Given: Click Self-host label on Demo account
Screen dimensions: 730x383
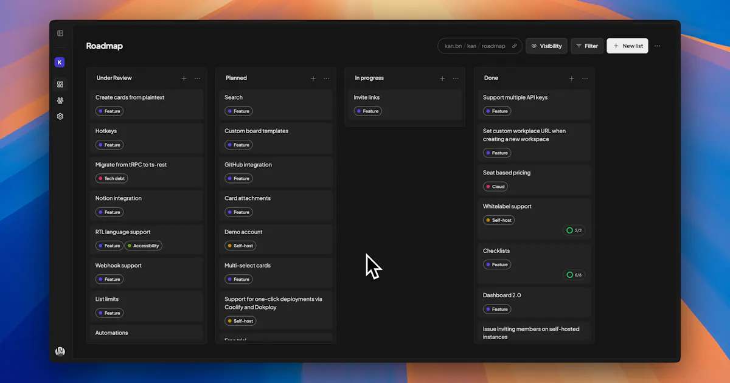Looking at the screenshot, I should tap(240, 246).
